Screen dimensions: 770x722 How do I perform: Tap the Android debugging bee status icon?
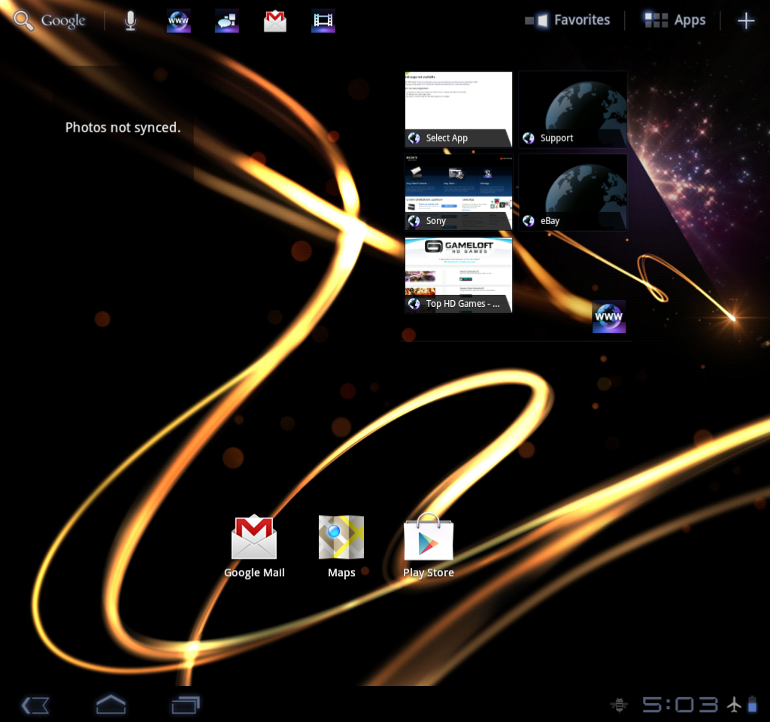pyautogui.click(x=618, y=704)
